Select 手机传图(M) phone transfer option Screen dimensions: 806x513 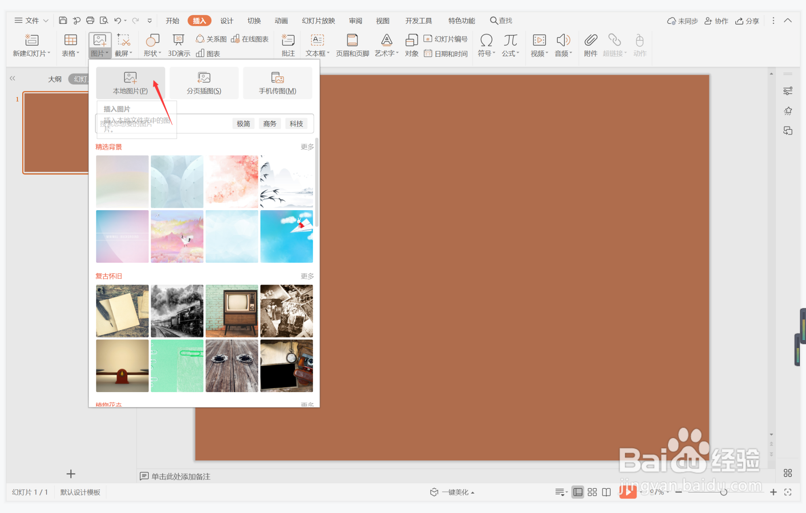coord(277,83)
